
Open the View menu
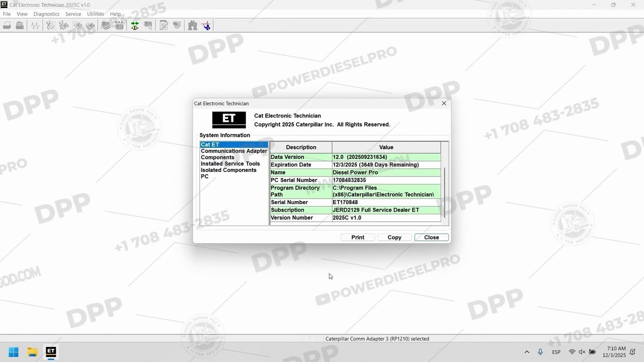(x=22, y=14)
